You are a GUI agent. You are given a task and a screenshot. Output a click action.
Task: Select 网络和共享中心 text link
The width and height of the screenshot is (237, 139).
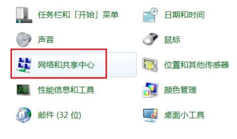66,65
